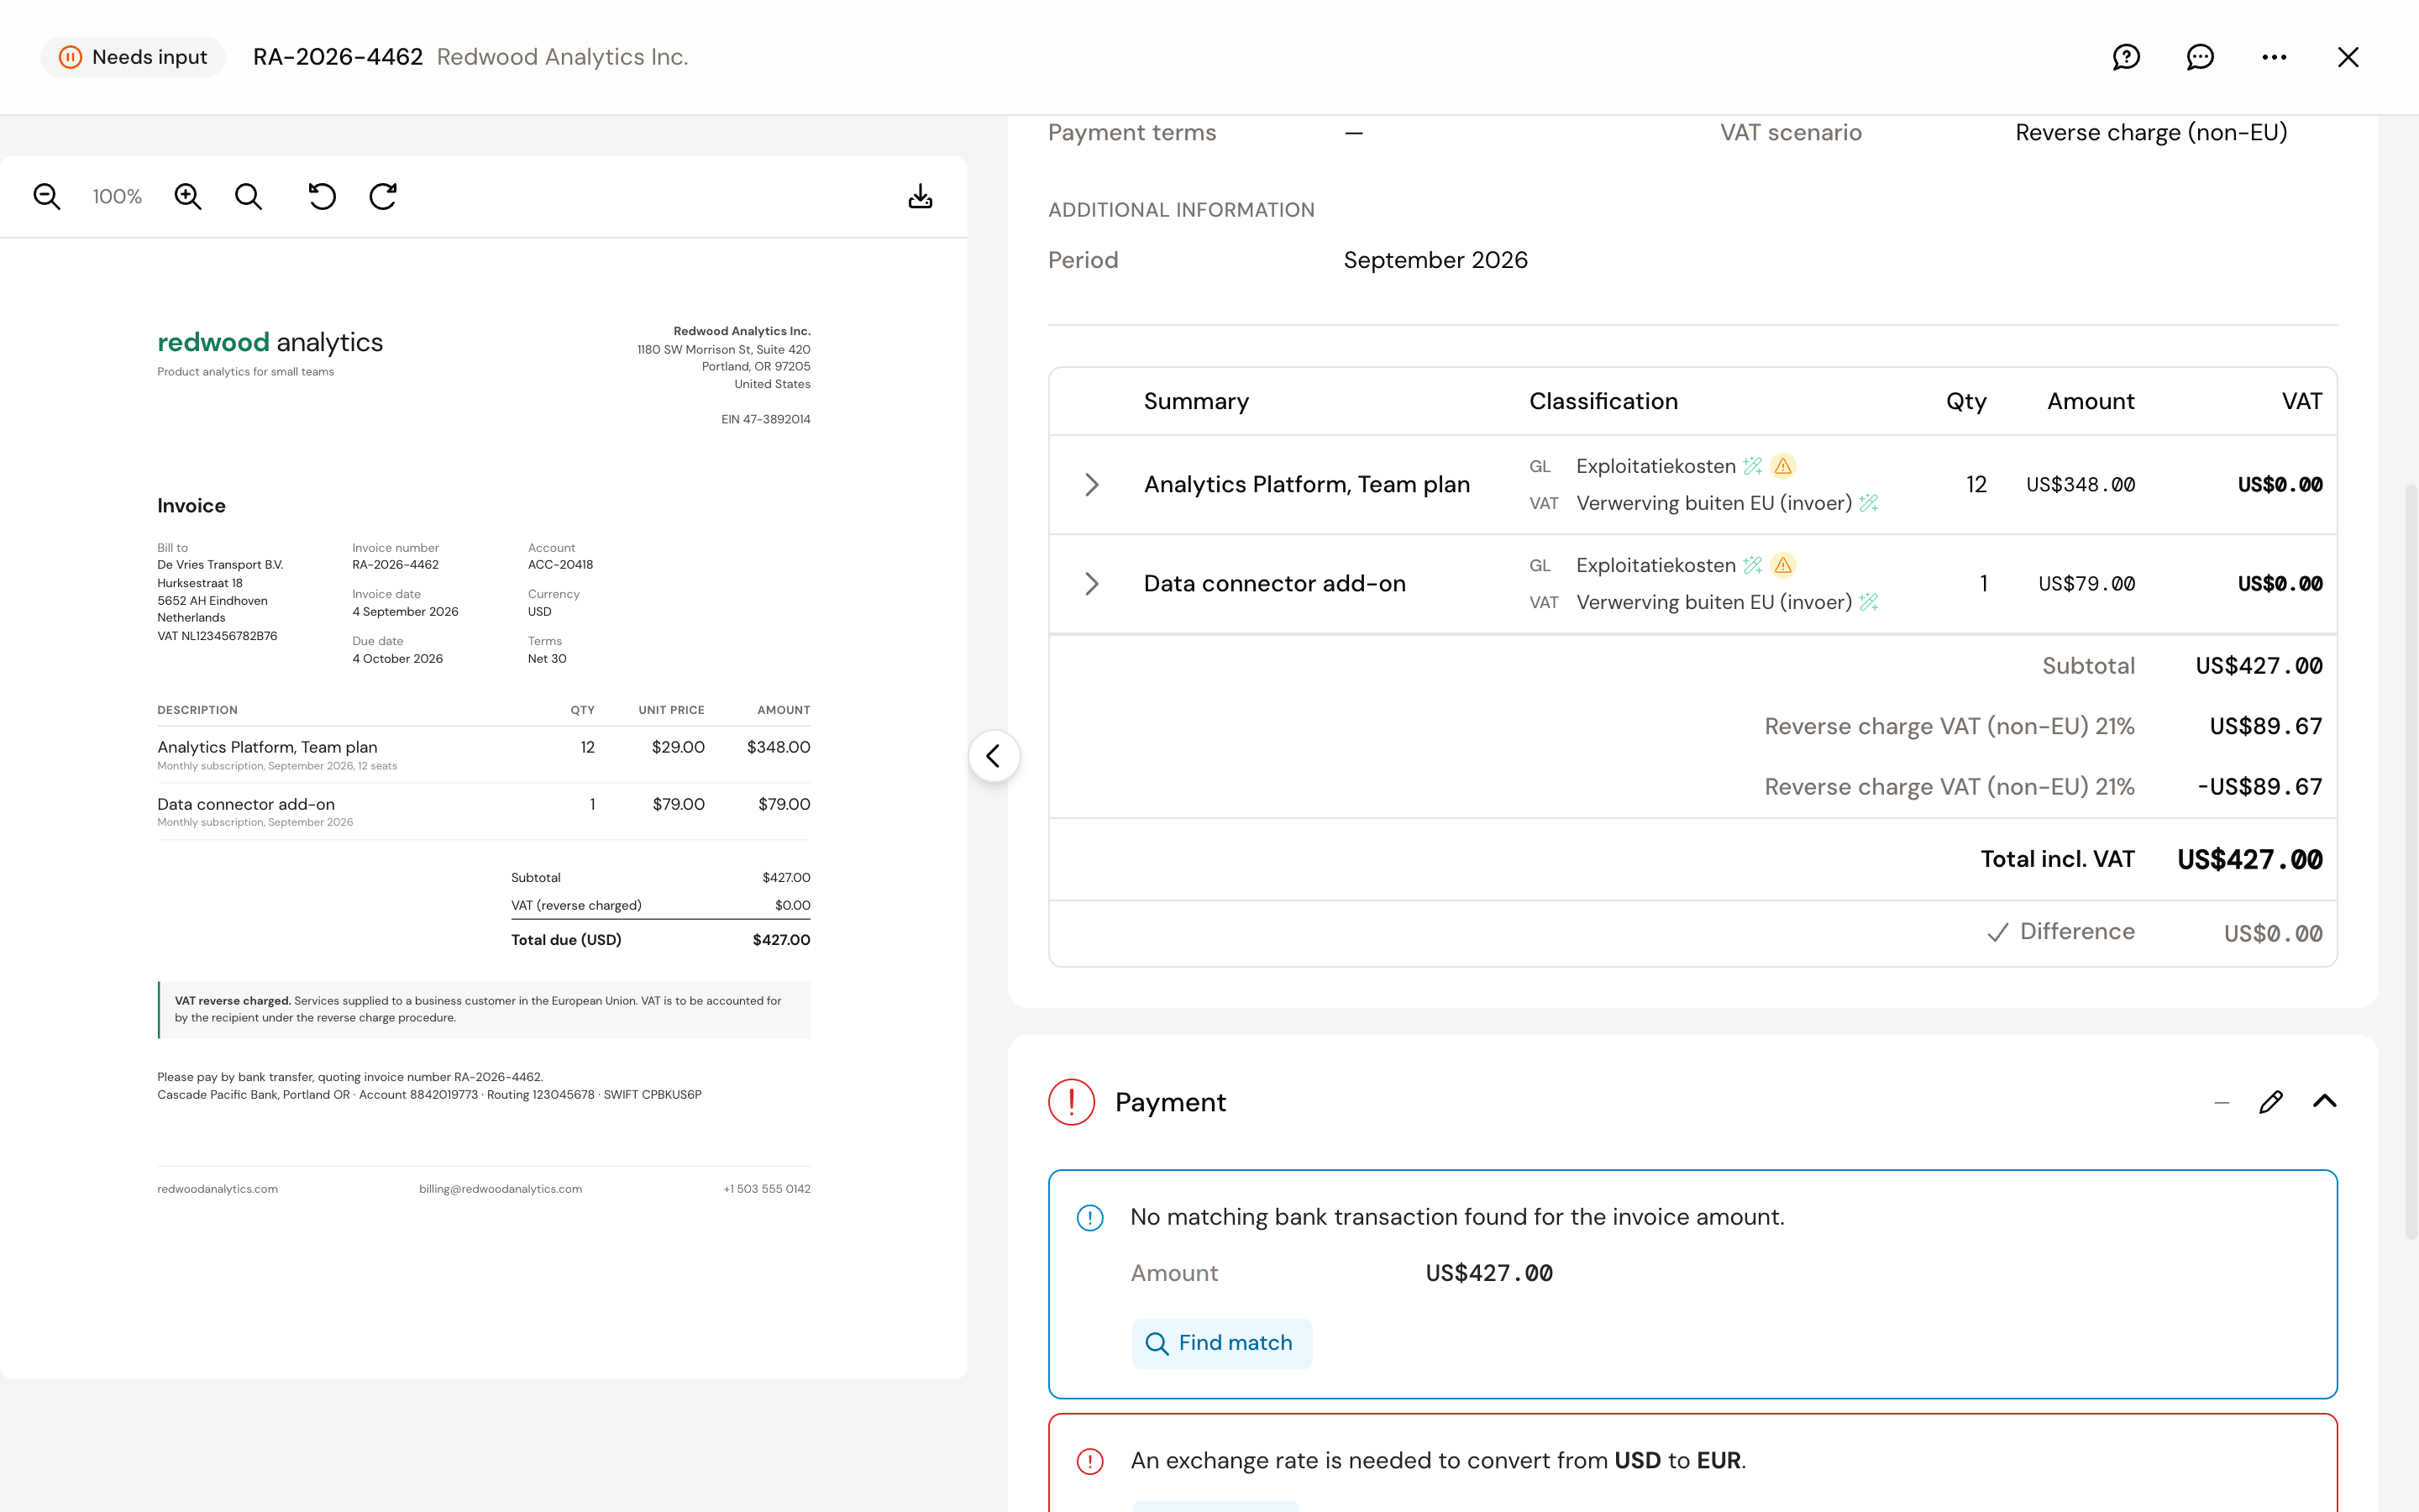Open more options ellipsis menu
The width and height of the screenshot is (2419, 1512).
pyautogui.click(x=2274, y=57)
